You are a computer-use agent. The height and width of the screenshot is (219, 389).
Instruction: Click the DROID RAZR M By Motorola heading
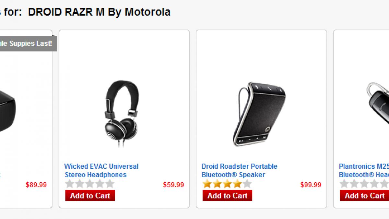click(x=99, y=12)
